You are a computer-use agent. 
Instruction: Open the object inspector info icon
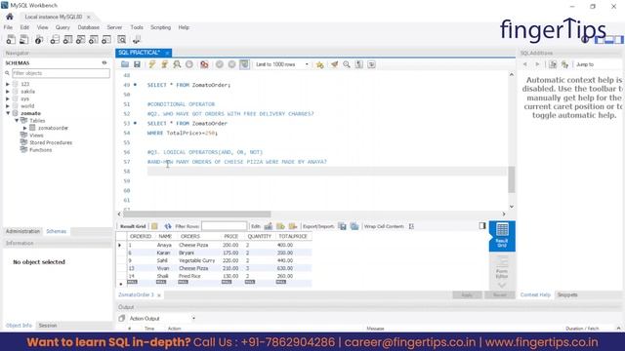click(x=39, y=39)
